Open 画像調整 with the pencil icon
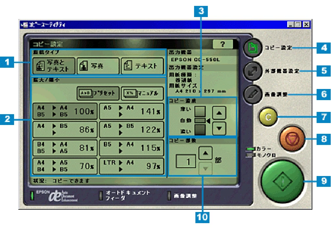This screenshot has height=230, width=331. (x=253, y=95)
